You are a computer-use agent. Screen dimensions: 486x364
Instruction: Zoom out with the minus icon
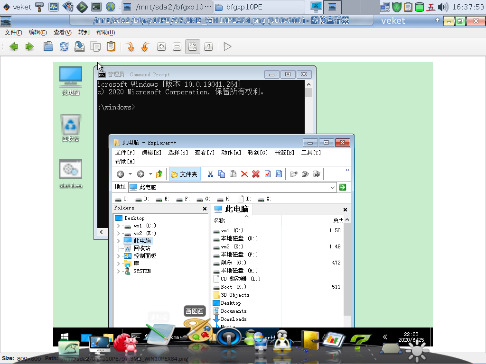[x=177, y=47]
